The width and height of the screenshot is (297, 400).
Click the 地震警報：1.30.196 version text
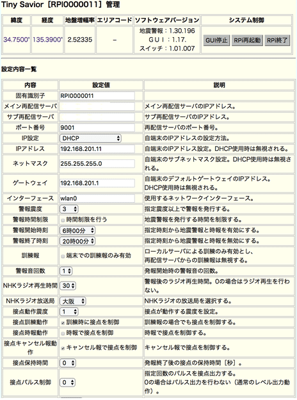point(167,31)
